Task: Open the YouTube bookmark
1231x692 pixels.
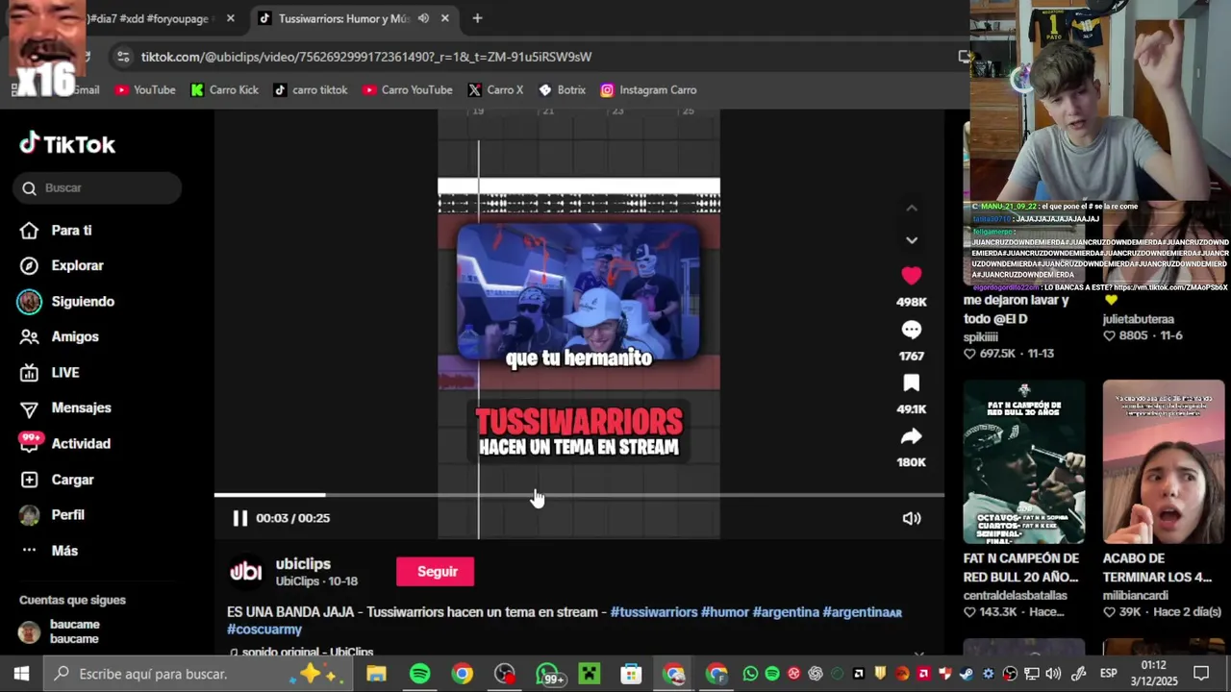Action: (x=145, y=89)
